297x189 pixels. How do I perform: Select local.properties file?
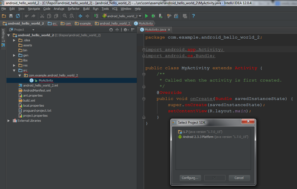pyautogui.click(x=33, y=106)
